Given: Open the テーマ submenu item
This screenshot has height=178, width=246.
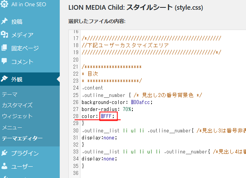Looking at the screenshot, I should [9, 94].
